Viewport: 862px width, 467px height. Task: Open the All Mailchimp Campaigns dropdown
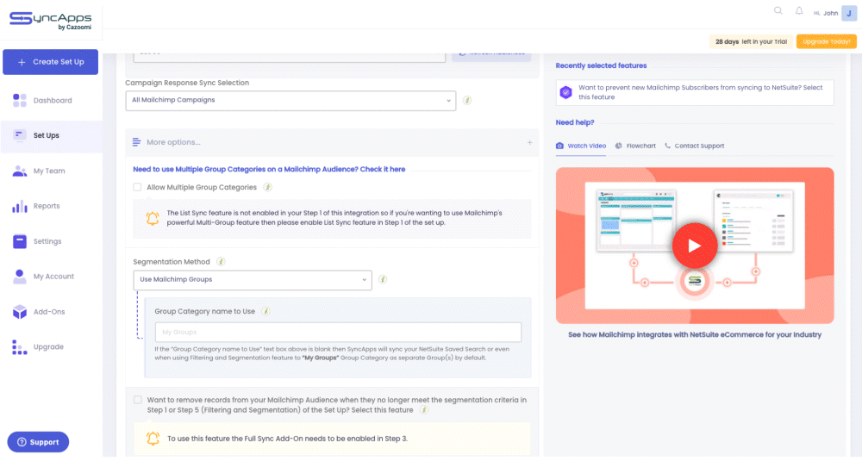tap(290, 101)
